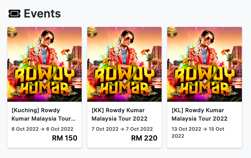Click the logo badge on KK poster
The image size is (251, 158).
[92, 31]
